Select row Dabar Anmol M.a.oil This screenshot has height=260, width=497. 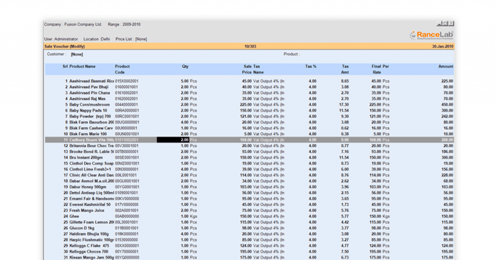[x=249, y=181]
